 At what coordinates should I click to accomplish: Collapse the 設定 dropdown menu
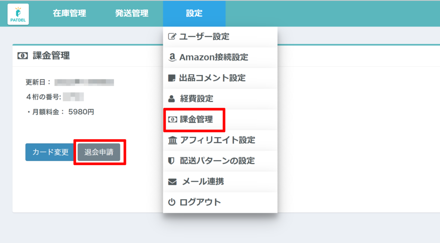tap(194, 14)
